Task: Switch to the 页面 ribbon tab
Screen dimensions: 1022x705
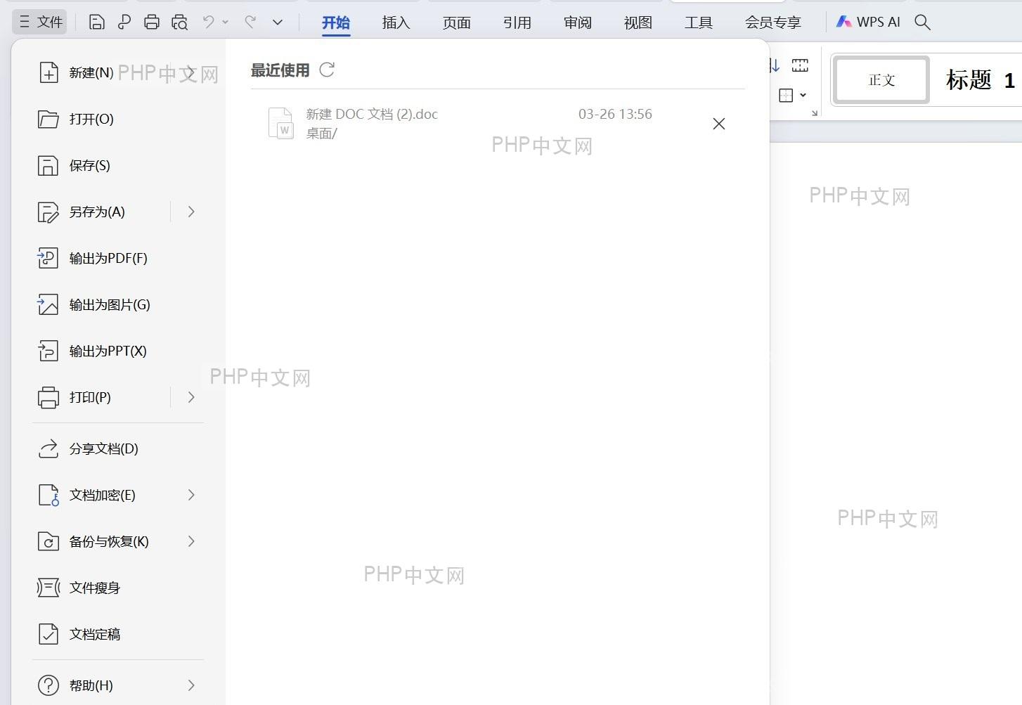Action: pos(456,22)
